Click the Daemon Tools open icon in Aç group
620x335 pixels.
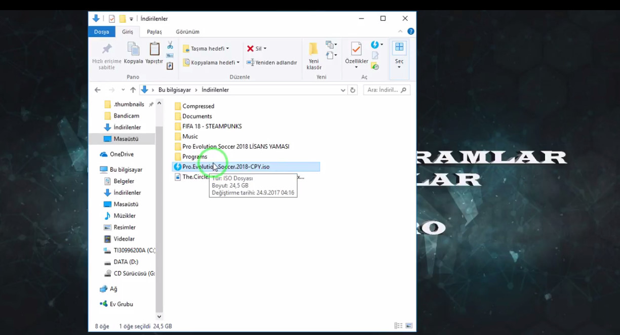[374, 45]
